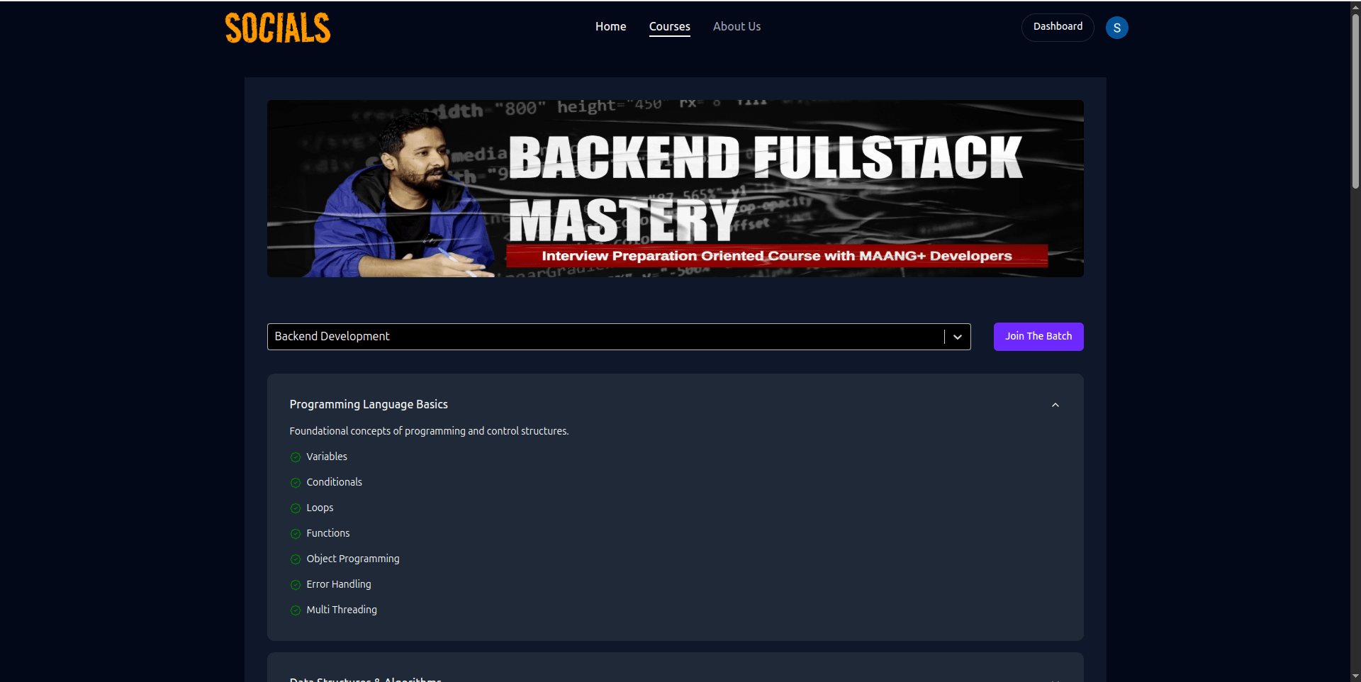Click the 'Variables' topic text
The height and width of the screenshot is (682, 1361).
327,457
